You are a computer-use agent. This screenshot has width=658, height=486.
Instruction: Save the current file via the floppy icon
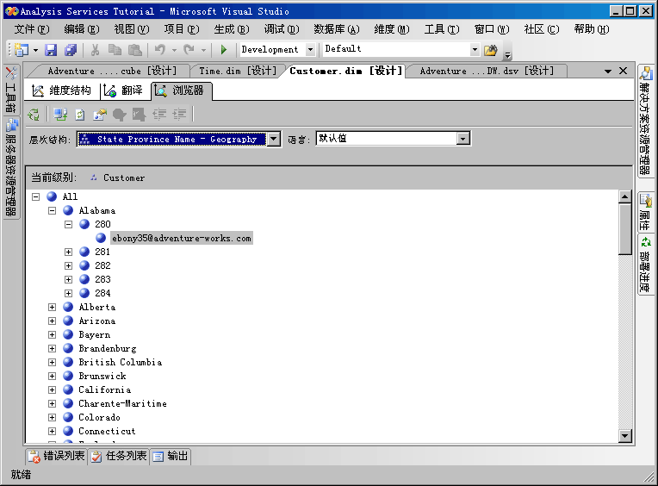(x=51, y=50)
